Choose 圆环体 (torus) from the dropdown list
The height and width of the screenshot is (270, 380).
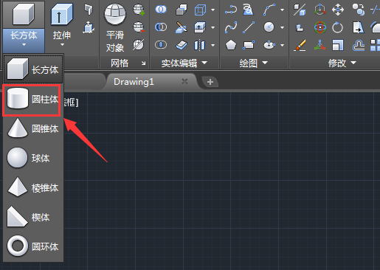click(x=33, y=246)
